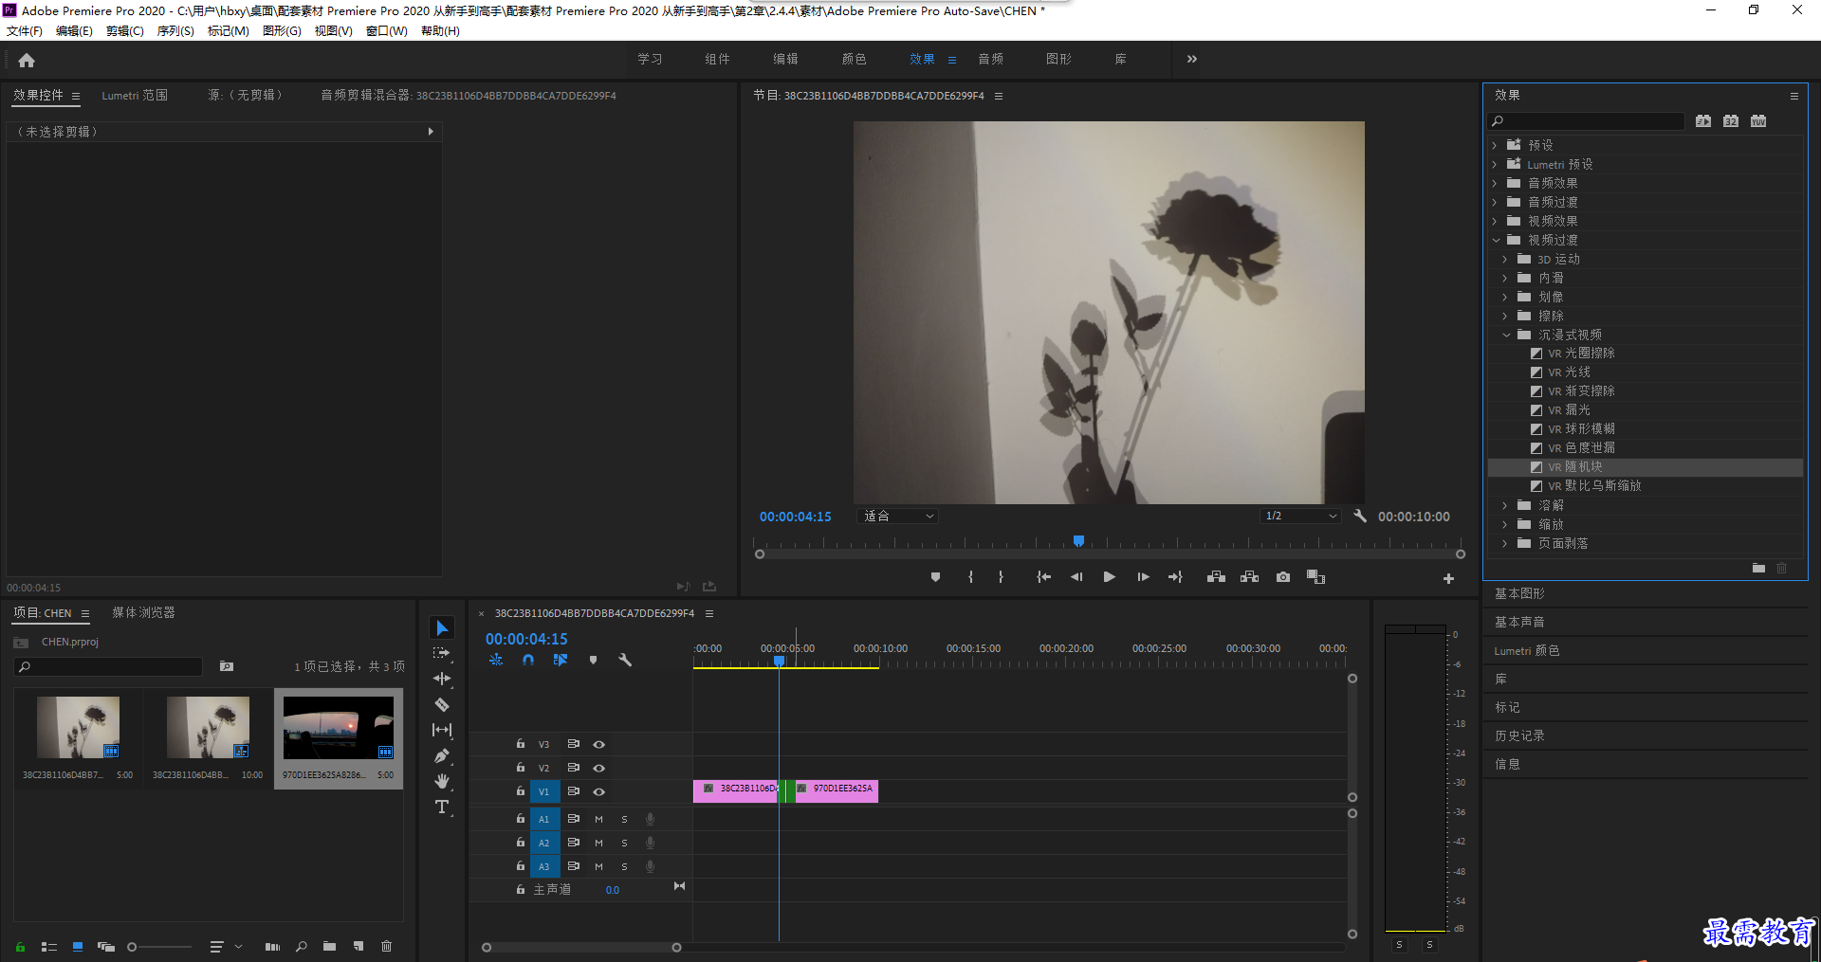The height and width of the screenshot is (962, 1821).
Task: Click the project thumbnail zoom slider
Action: 159,947
